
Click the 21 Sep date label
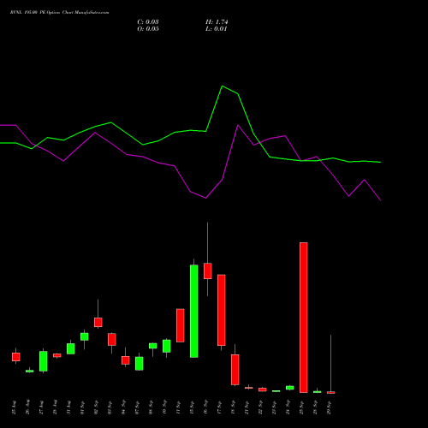[x=247, y=407]
